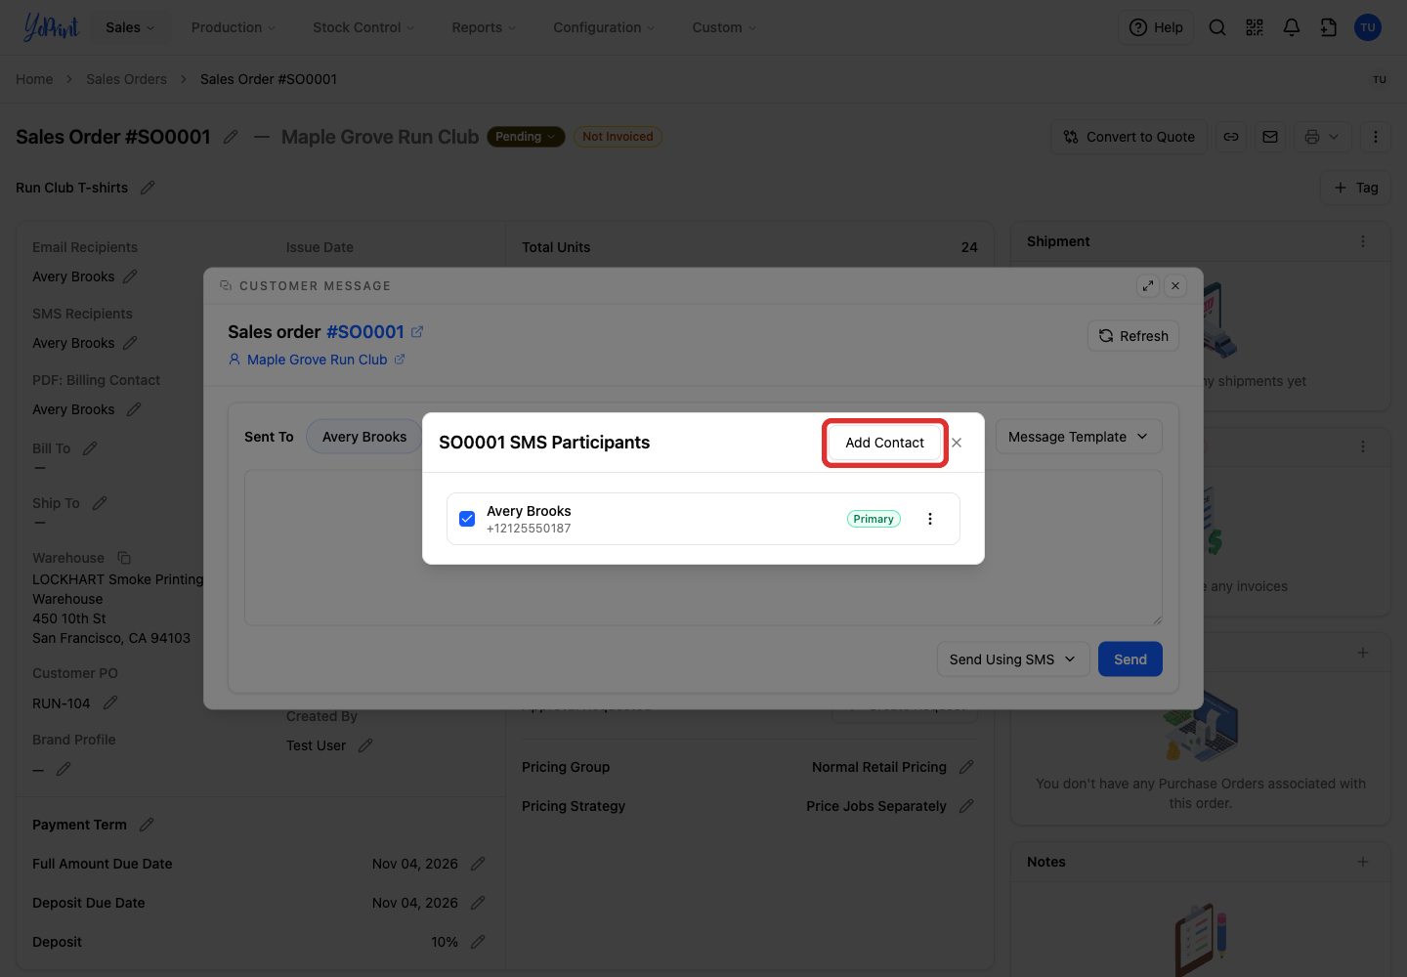1407x977 pixels.
Task: Open Avery Brooks participant options menu
Action: (x=930, y=519)
